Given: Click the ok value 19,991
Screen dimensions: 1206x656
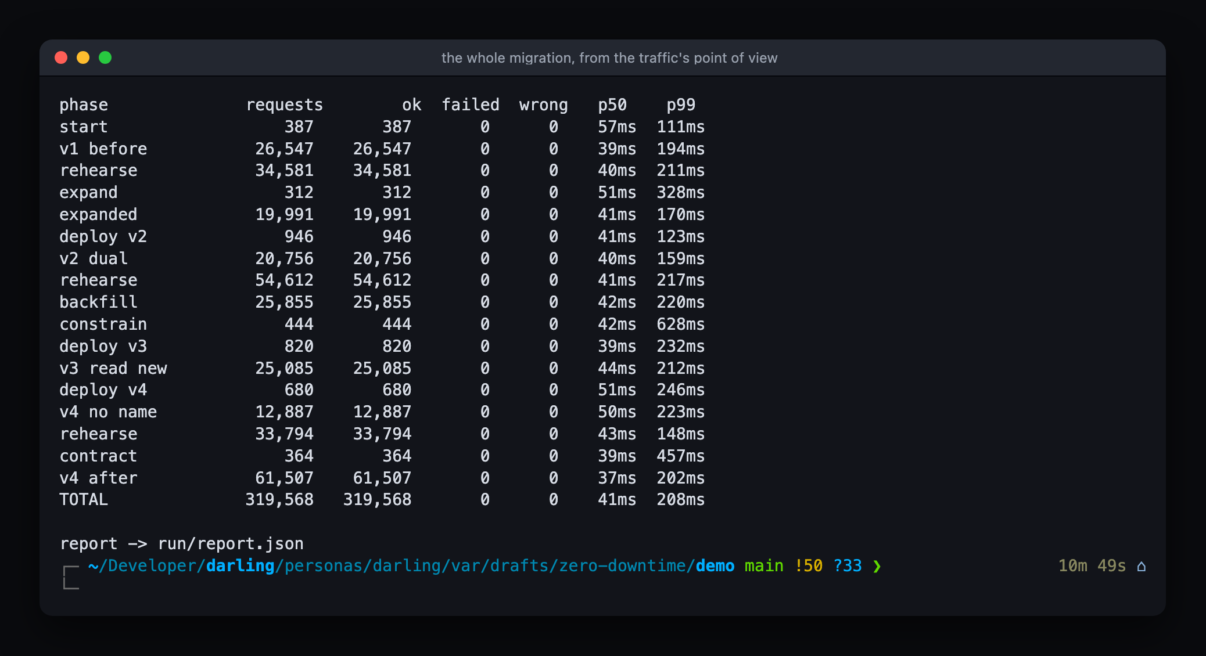Looking at the screenshot, I should 382,215.
